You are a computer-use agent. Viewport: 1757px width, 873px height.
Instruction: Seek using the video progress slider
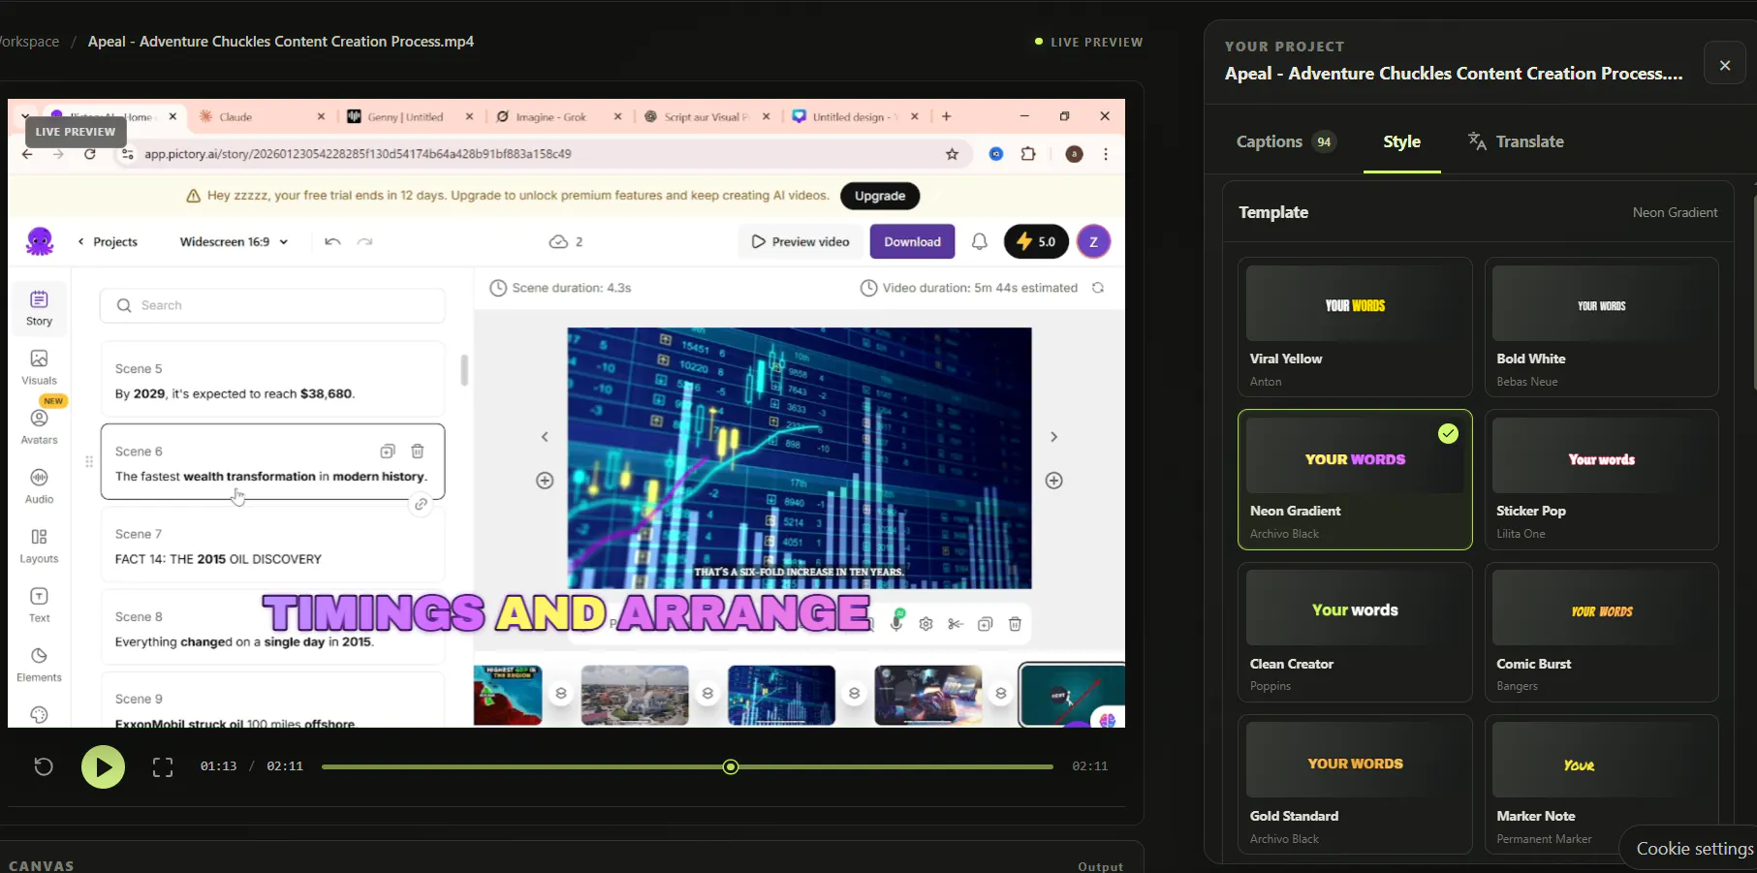click(x=687, y=766)
